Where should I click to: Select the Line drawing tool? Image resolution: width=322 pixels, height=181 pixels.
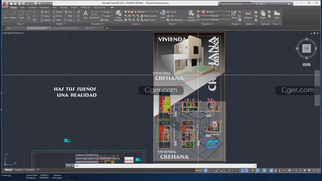[5, 15]
